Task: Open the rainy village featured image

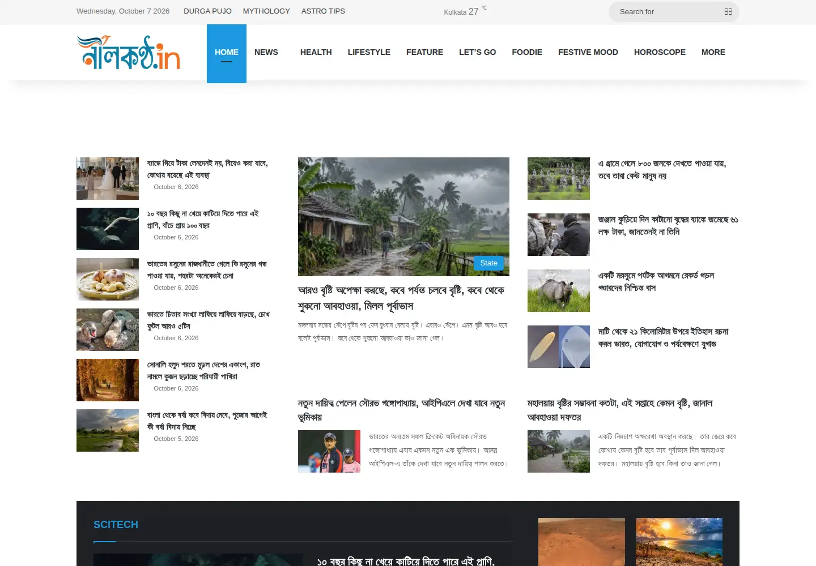Action: [403, 217]
